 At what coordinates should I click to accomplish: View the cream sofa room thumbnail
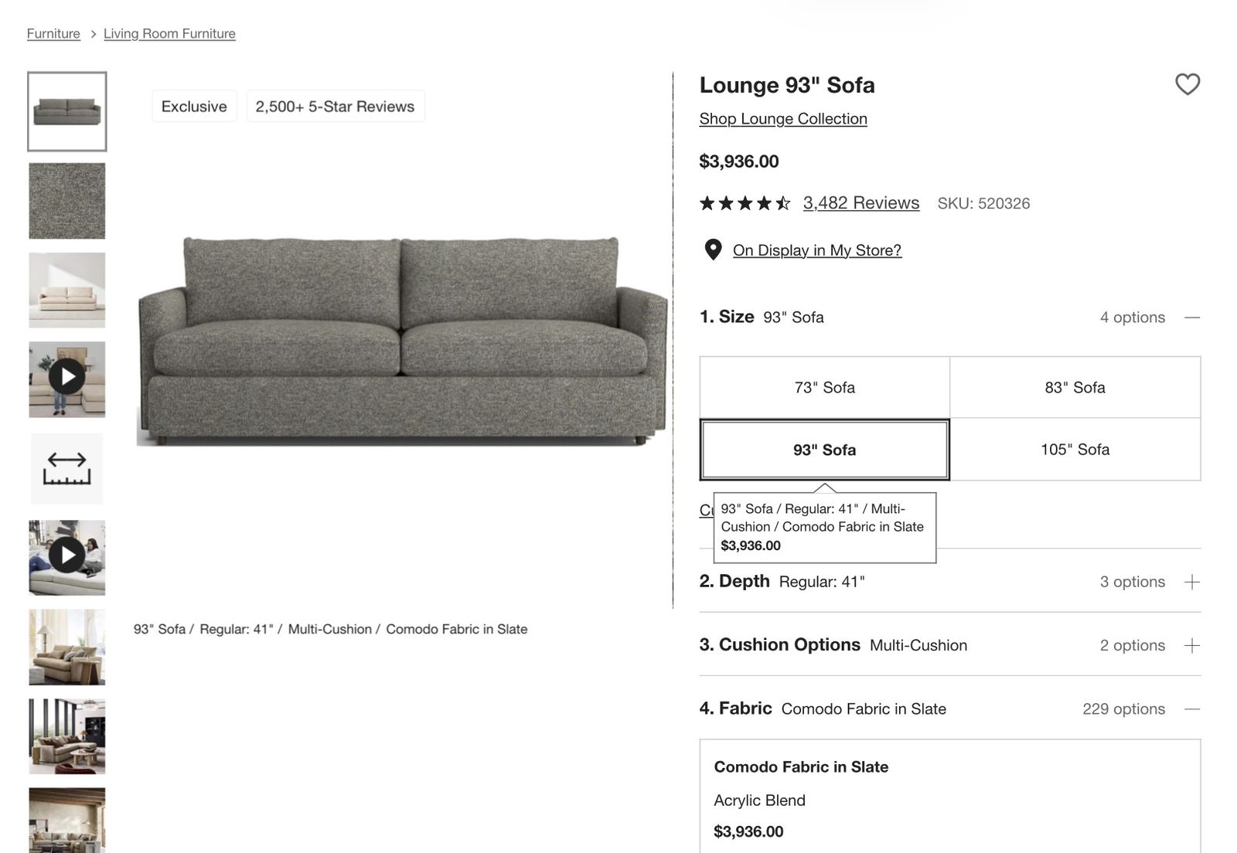click(x=67, y=291)
